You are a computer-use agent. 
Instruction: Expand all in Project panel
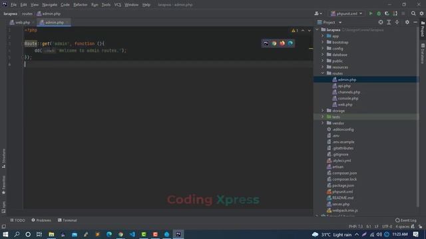click(389, 22)
